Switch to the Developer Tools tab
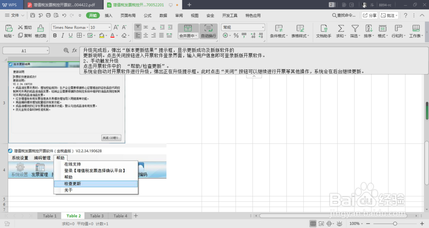429x228 pixels. [230, 15]
